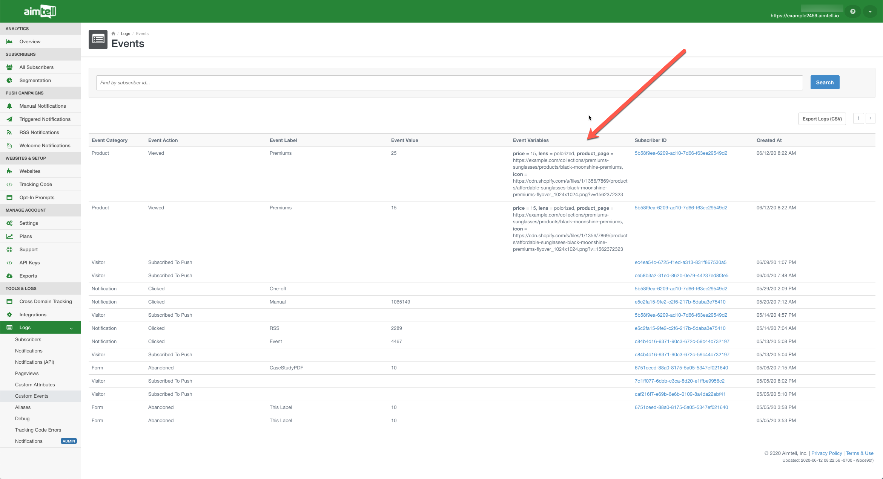
Task: Click the Logs breadcrumb link
Action: pyautogui.click(x=125, y=34)
